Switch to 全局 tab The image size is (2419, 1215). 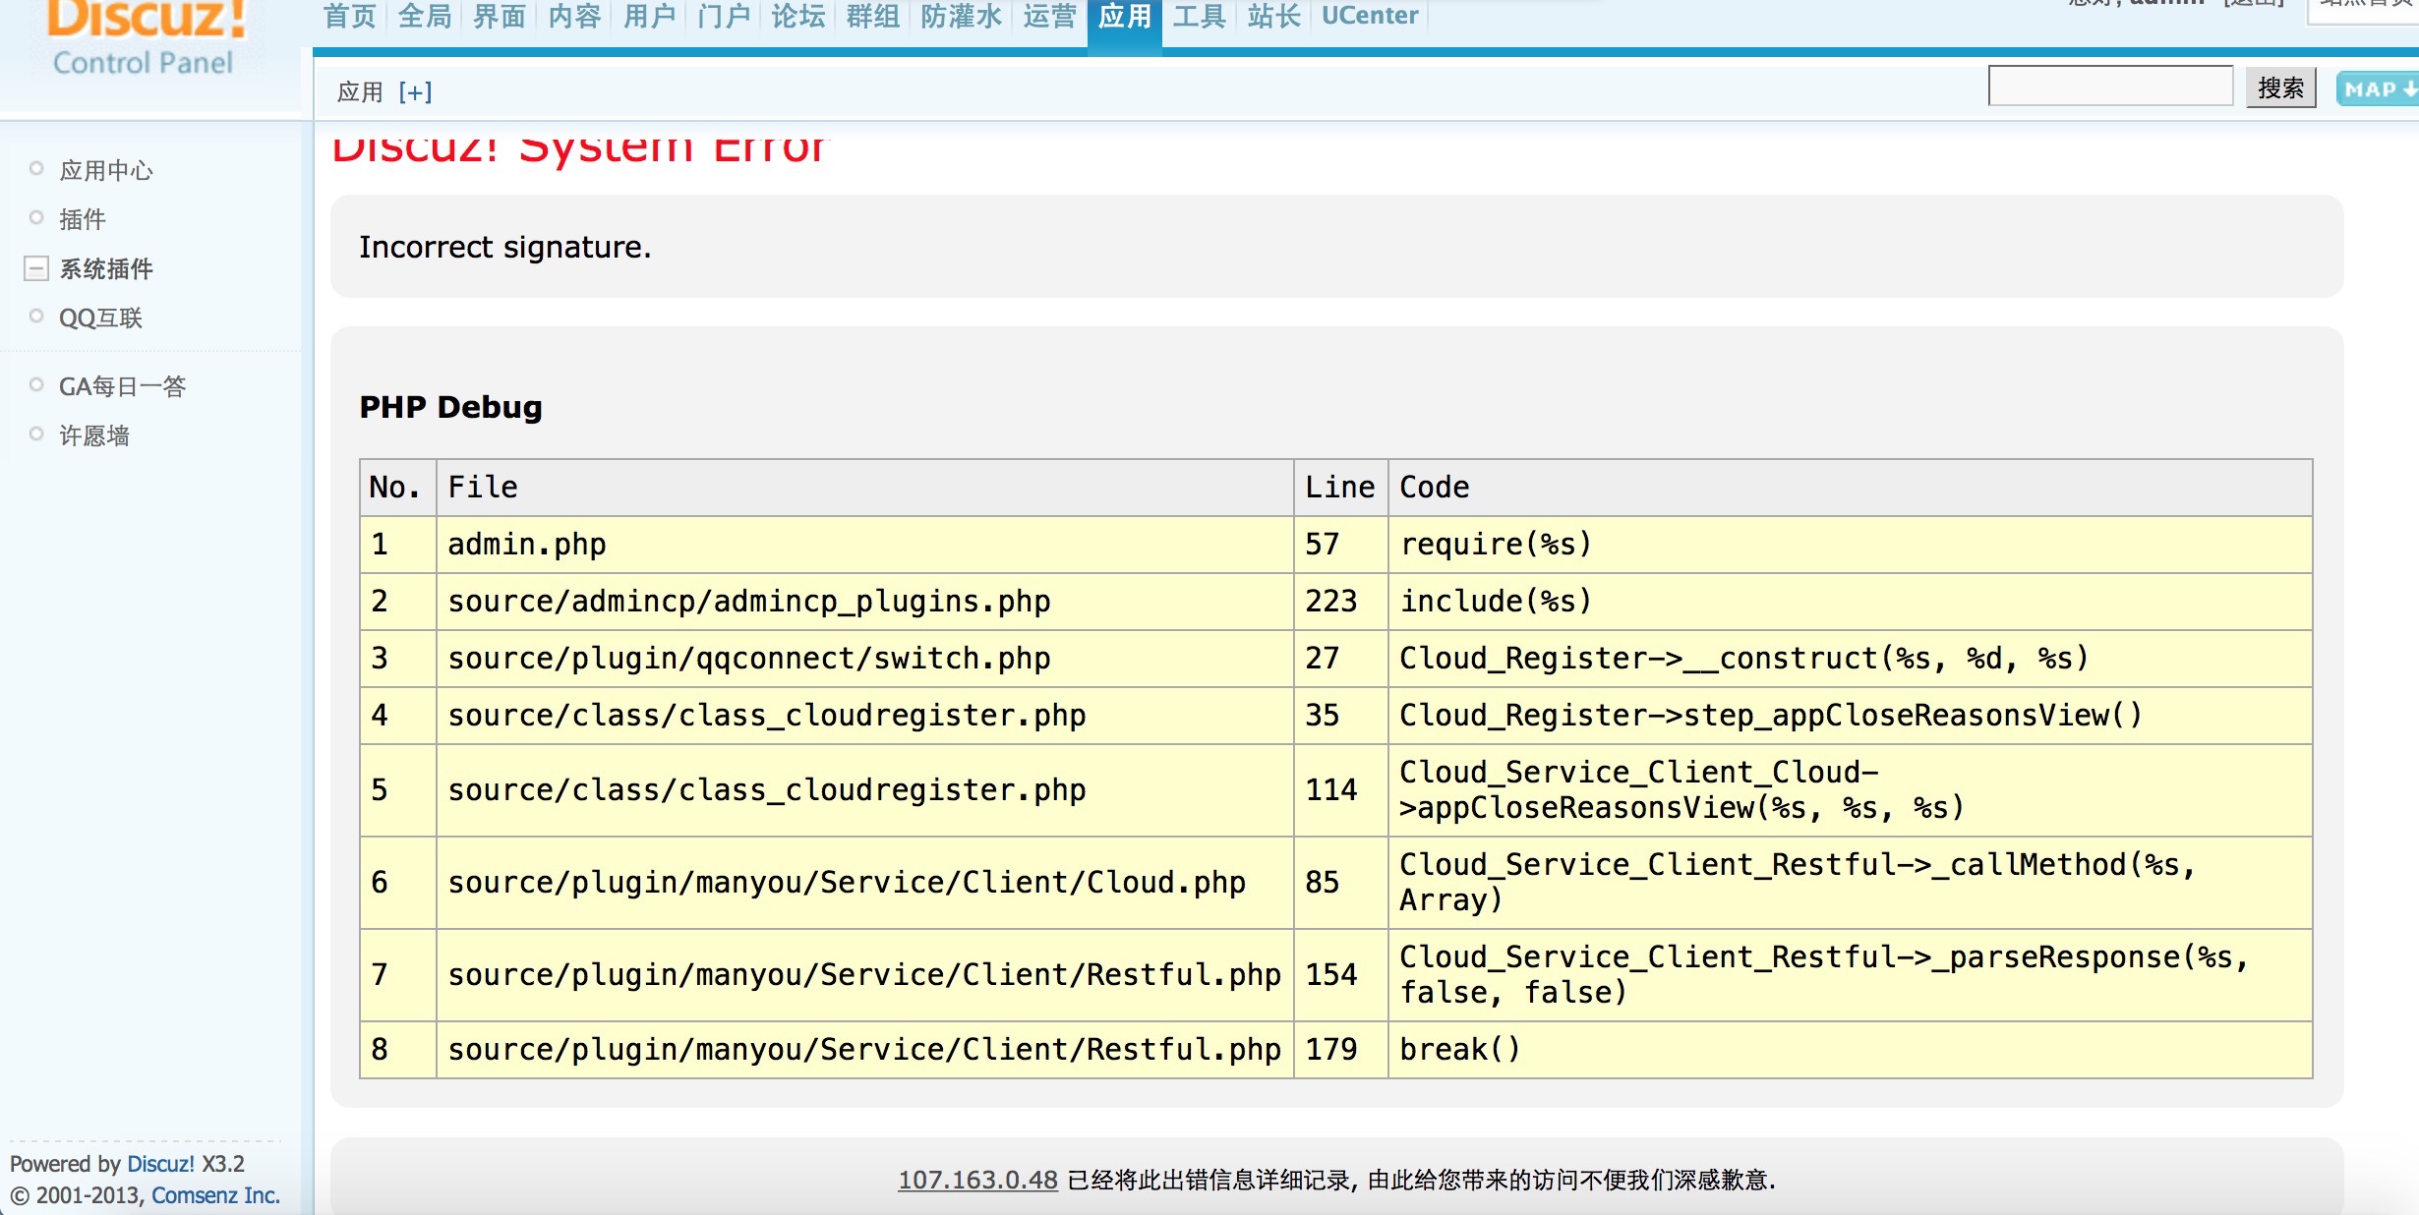point(425,16)
